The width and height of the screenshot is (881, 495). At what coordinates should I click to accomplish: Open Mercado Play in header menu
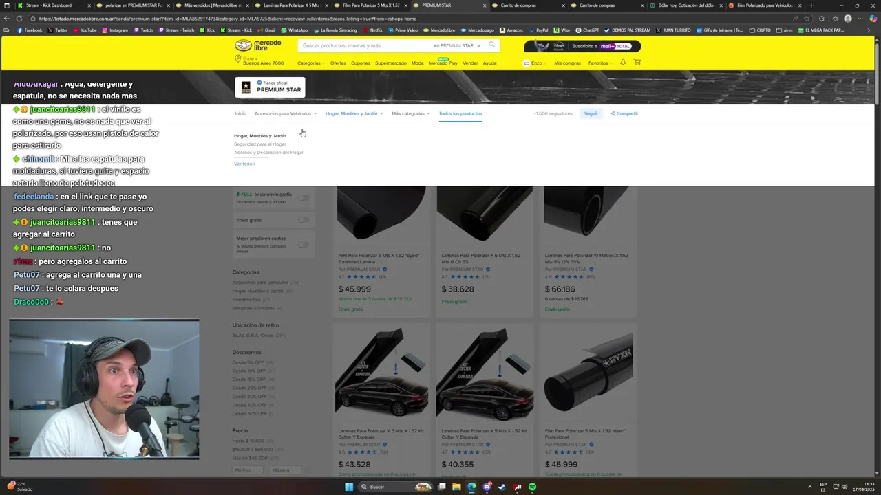point(443,62)
